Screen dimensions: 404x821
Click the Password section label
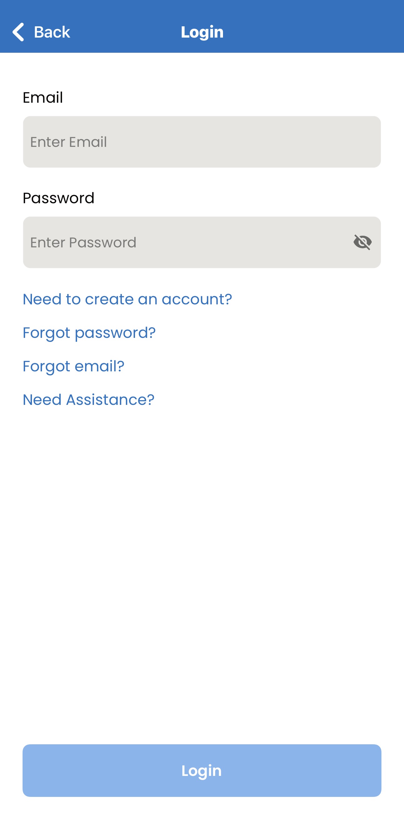tap(58, 198)
